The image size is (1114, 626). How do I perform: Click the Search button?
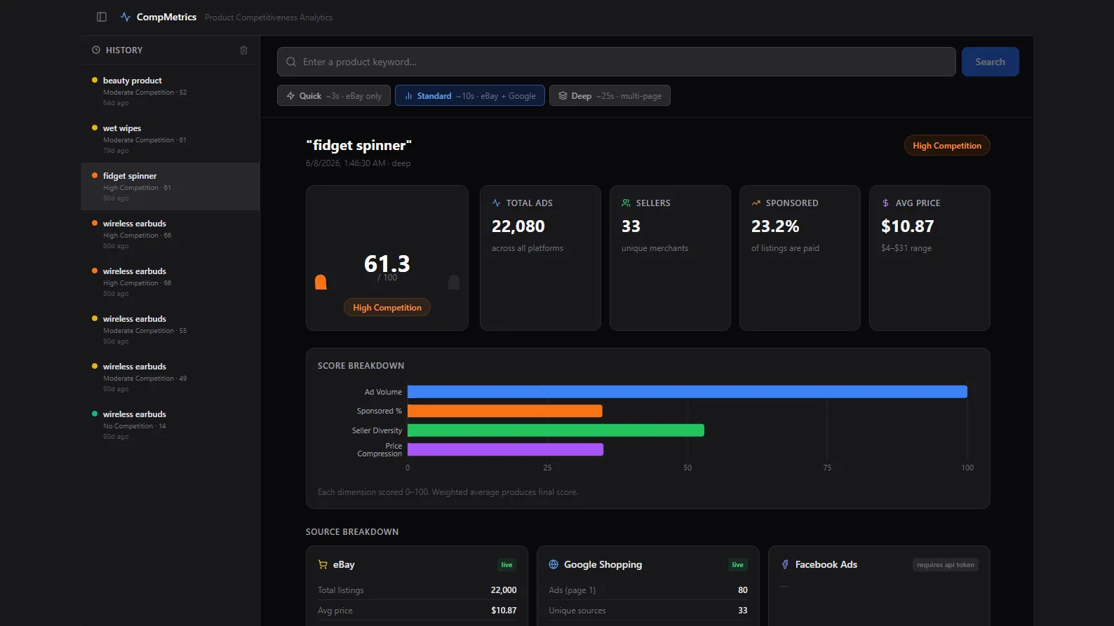coord(990,62)
